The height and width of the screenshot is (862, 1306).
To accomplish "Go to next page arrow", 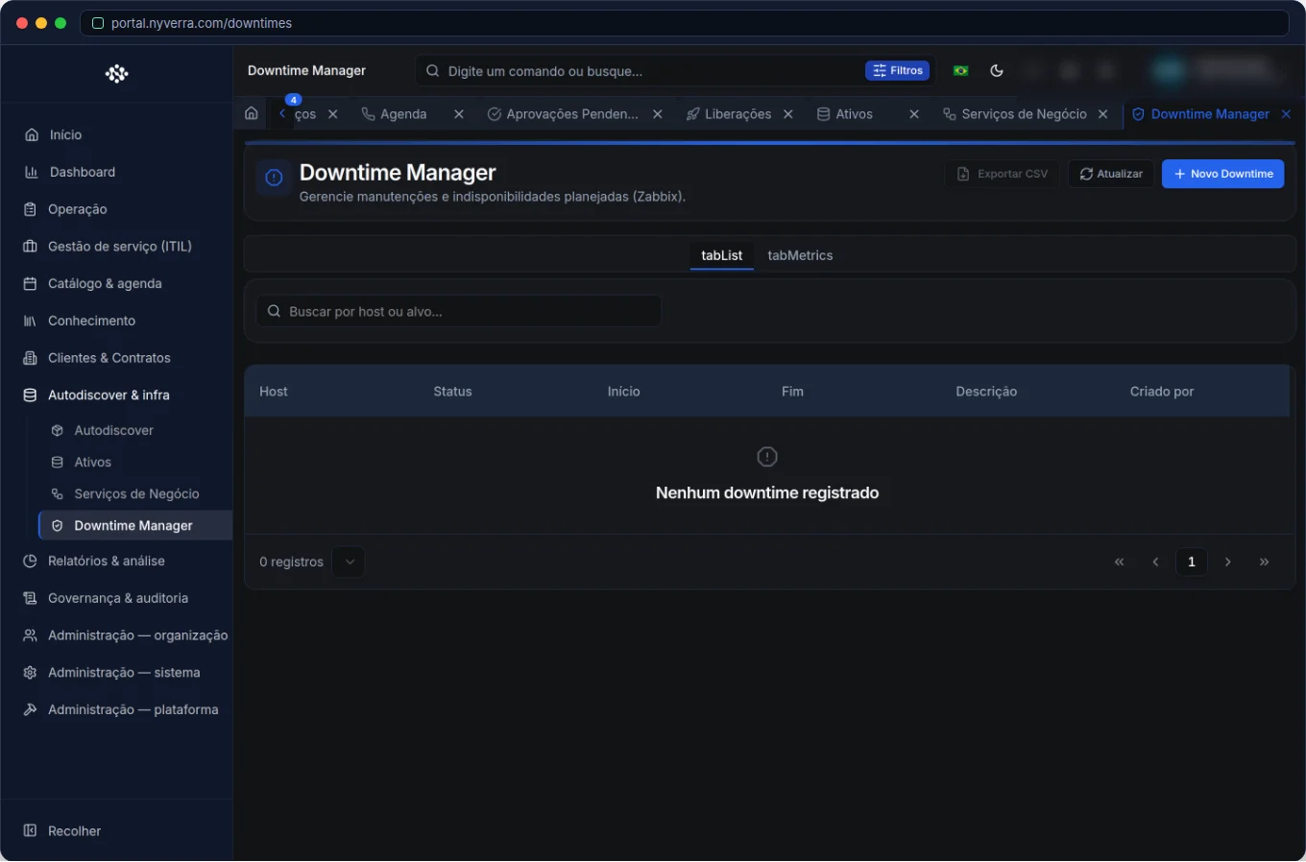I will click(x=1227, y=562).
